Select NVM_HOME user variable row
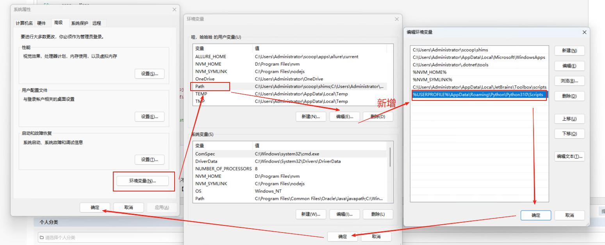 290,64
